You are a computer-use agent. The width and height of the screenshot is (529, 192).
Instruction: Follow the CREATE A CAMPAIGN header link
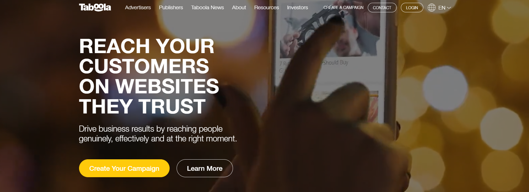click(x=343, y=8)
